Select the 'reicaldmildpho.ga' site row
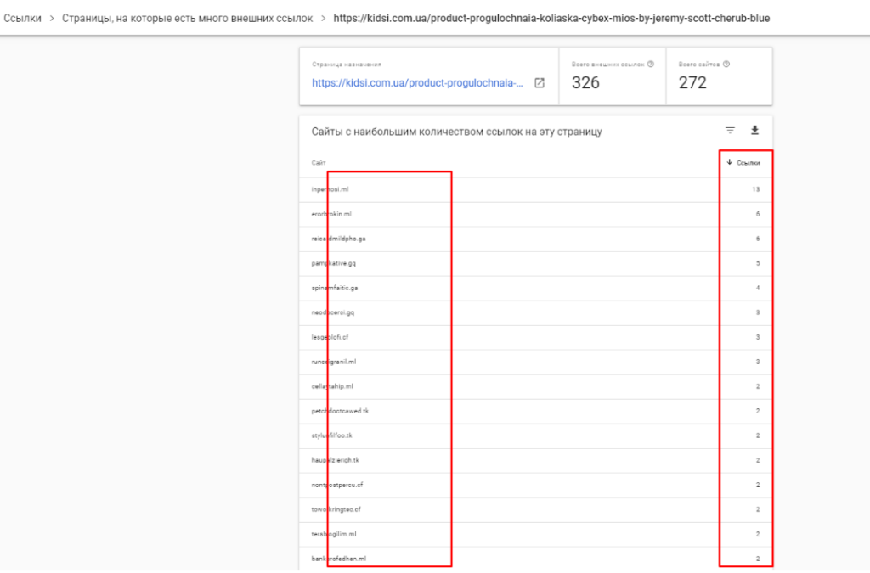 point(339,239)
